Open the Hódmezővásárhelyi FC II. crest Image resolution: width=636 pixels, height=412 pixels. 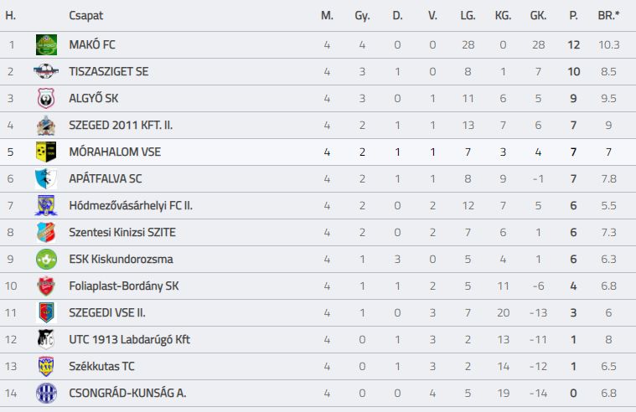coord(46,206)
